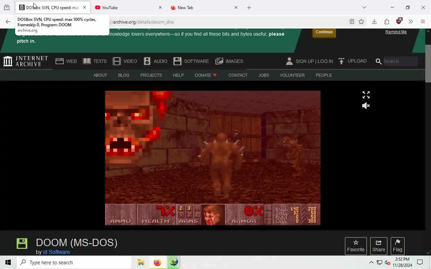Toggle reader view in address bar
The height and width of the screenshot is (269, 431).
click(x=352, y=22)
